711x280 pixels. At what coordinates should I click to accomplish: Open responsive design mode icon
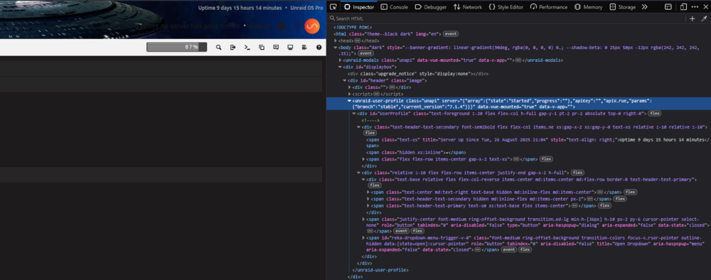click(x=683, y=7)
